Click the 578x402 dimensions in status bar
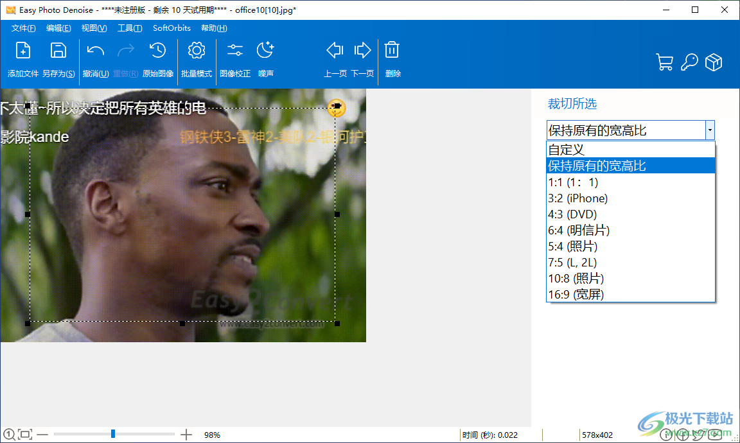Image resolution: width=740 pixels, height=443 pixels. coord(597,435)
